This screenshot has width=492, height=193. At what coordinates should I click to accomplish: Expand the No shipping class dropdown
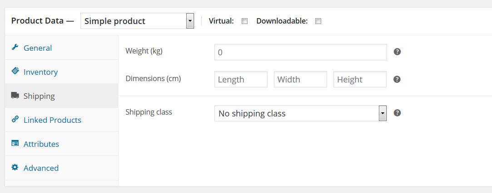pos(300,113)
